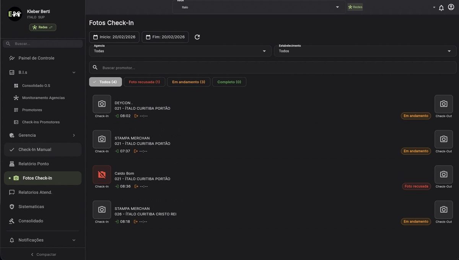
Task: Select the Todos (4) filter toggle
Action: coord(106,81)
